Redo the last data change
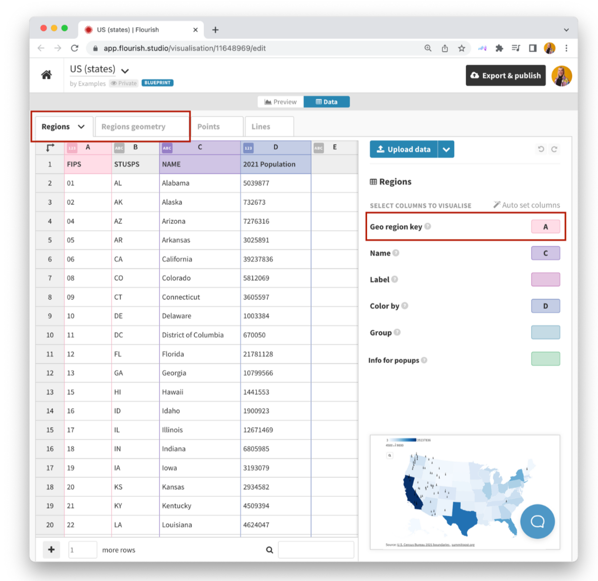Screen dimensions: 598x581 (x=554, y=149)
